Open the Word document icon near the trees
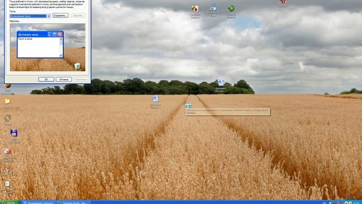Viewport: 362px width, 204px height. pos(221,83)
